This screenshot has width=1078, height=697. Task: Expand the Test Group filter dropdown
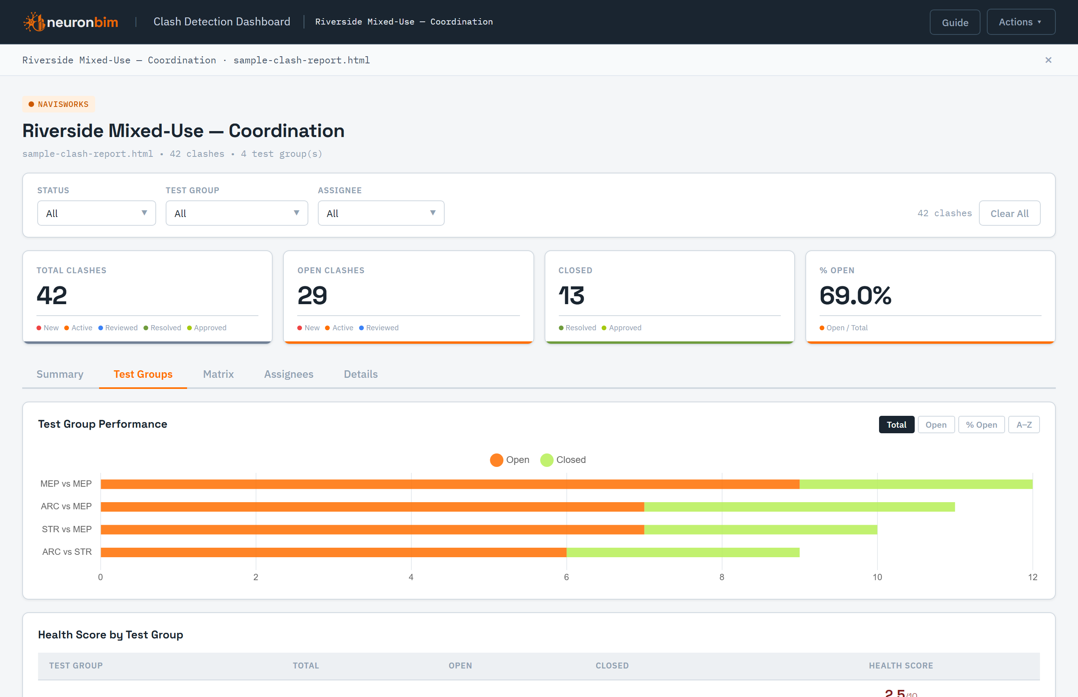pos(237,213)
